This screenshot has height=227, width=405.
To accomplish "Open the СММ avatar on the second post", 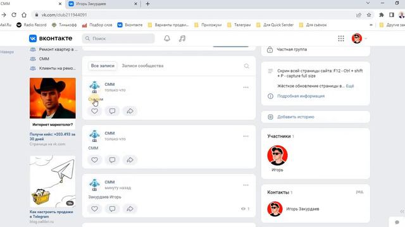I will click(94, 136).
